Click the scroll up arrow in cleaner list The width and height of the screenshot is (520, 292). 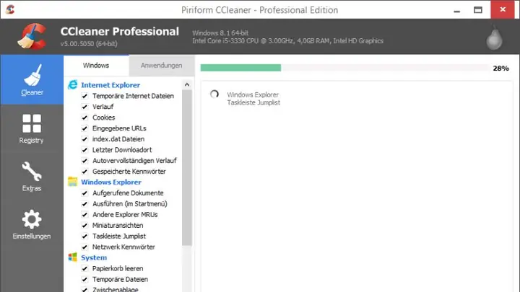point(187,85)
